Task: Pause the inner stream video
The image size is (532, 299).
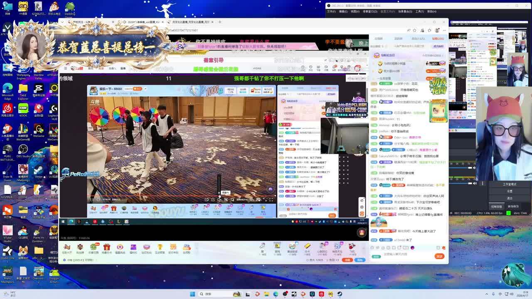Action: [92, 200]
